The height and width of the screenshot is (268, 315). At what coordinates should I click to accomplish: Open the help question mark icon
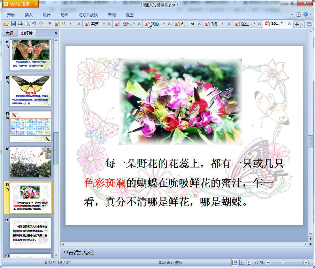pyautogui.click(x=305, y=14)
